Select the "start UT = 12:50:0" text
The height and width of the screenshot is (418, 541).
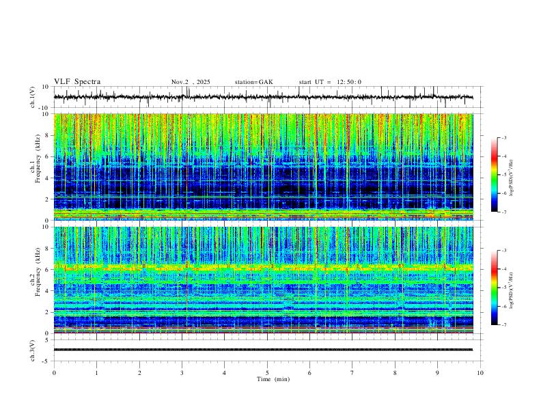pyautogui.click(x=330, y=82)
